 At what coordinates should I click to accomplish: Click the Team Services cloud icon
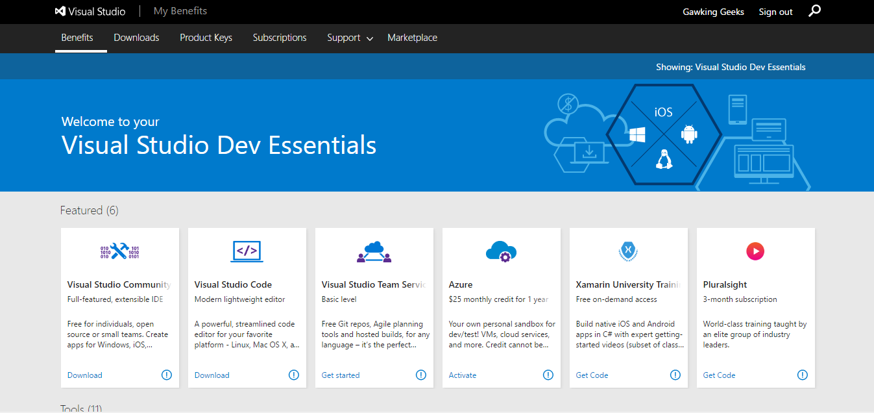pyautogui.click(x=374, y=251)
